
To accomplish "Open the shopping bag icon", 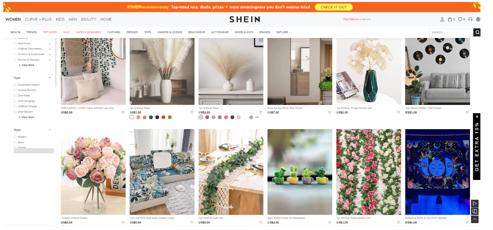I will (x=449, y=19).
